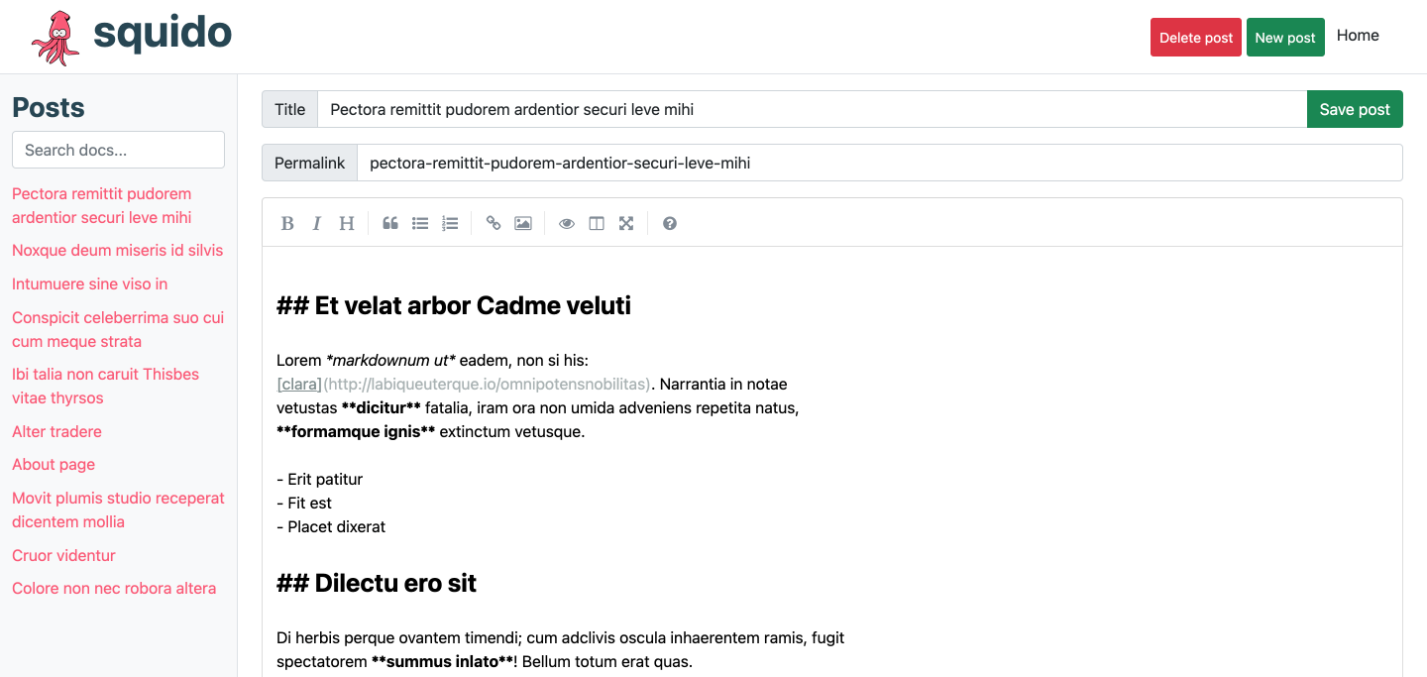
Task: Open the post Cruor videntur
Action: [63, 555]
